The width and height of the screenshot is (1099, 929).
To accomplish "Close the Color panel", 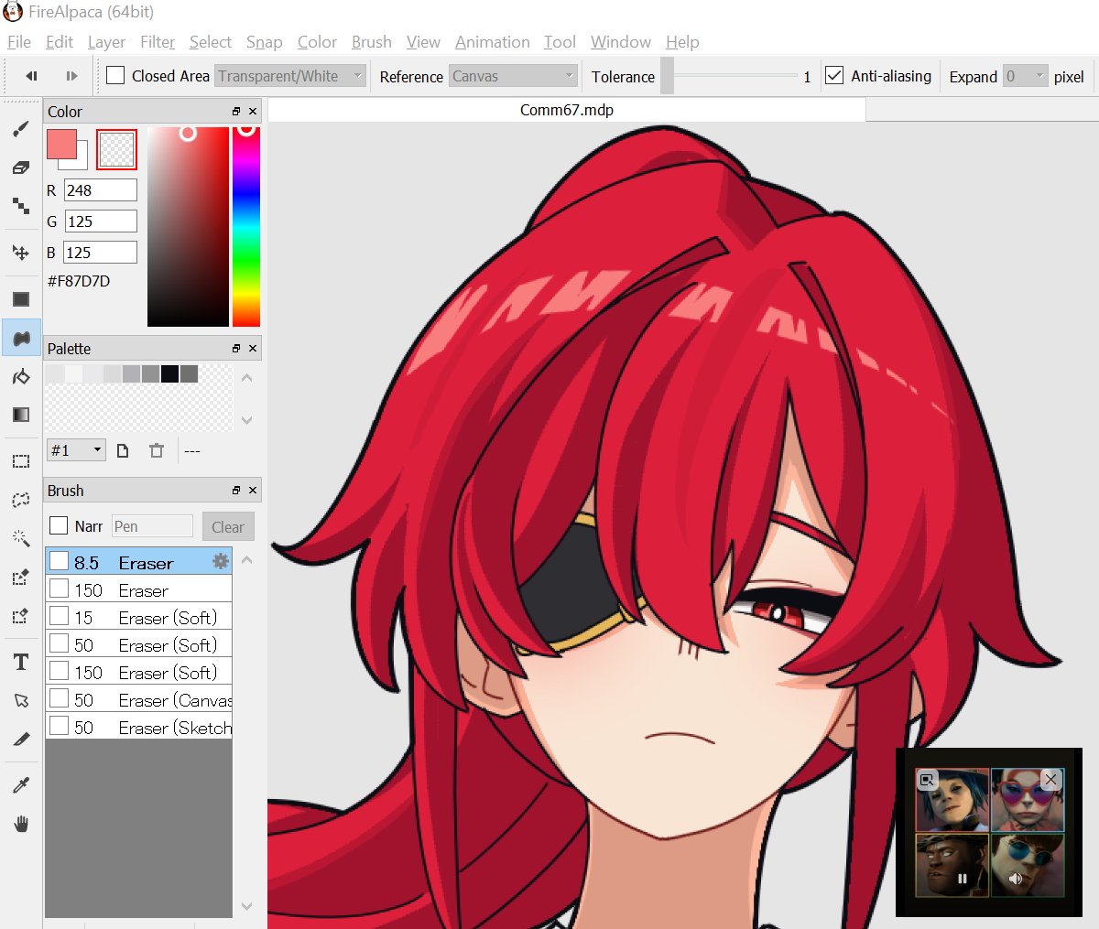I will (x=254, y=111).
